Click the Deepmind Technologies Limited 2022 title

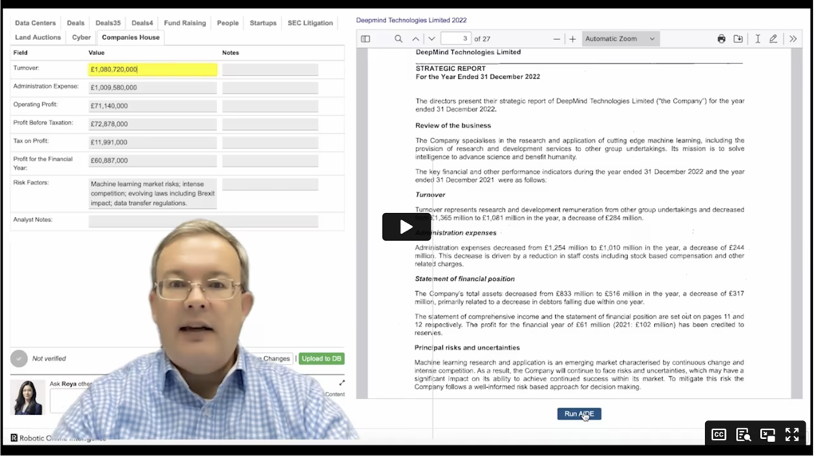[x=412, y=20]
